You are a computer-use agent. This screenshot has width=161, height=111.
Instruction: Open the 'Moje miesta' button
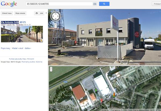point(20,13)
